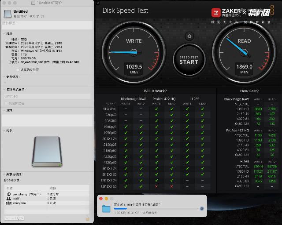The image size is (282, 225).
Task: Select the staff group icon in permissions
Action: pos(9,199)
